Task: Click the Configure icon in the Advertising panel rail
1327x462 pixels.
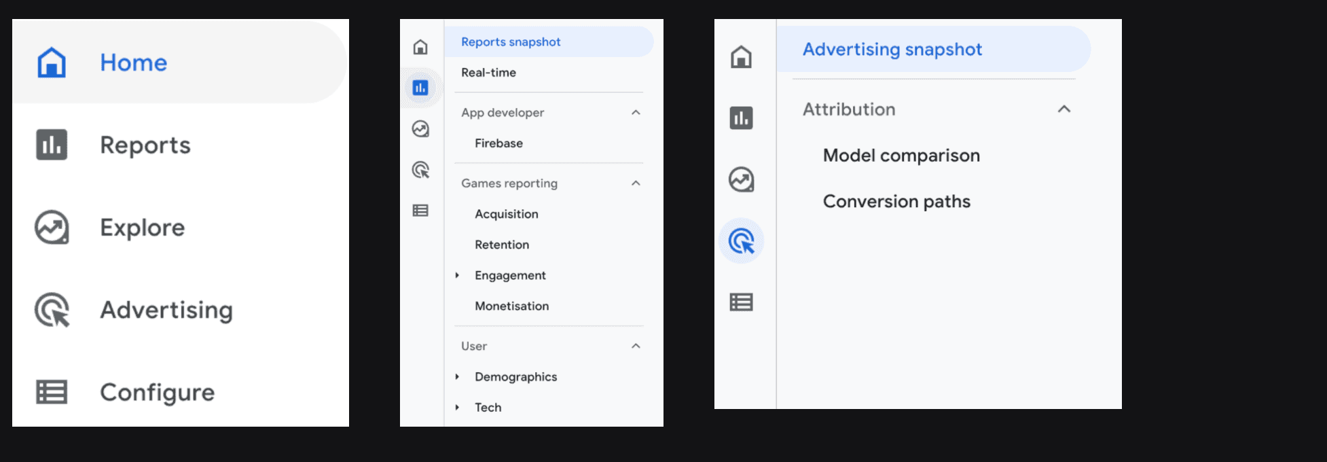Action: [741, 302]
